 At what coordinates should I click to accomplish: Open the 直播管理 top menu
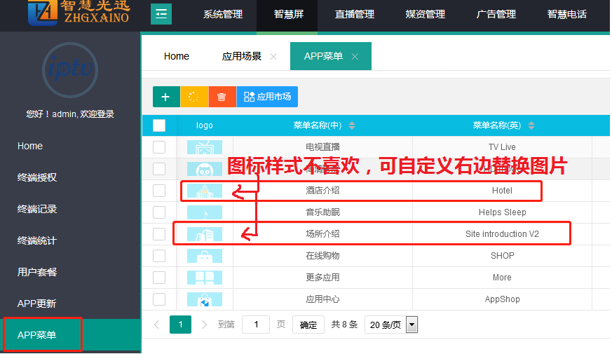tap(355, 14)
